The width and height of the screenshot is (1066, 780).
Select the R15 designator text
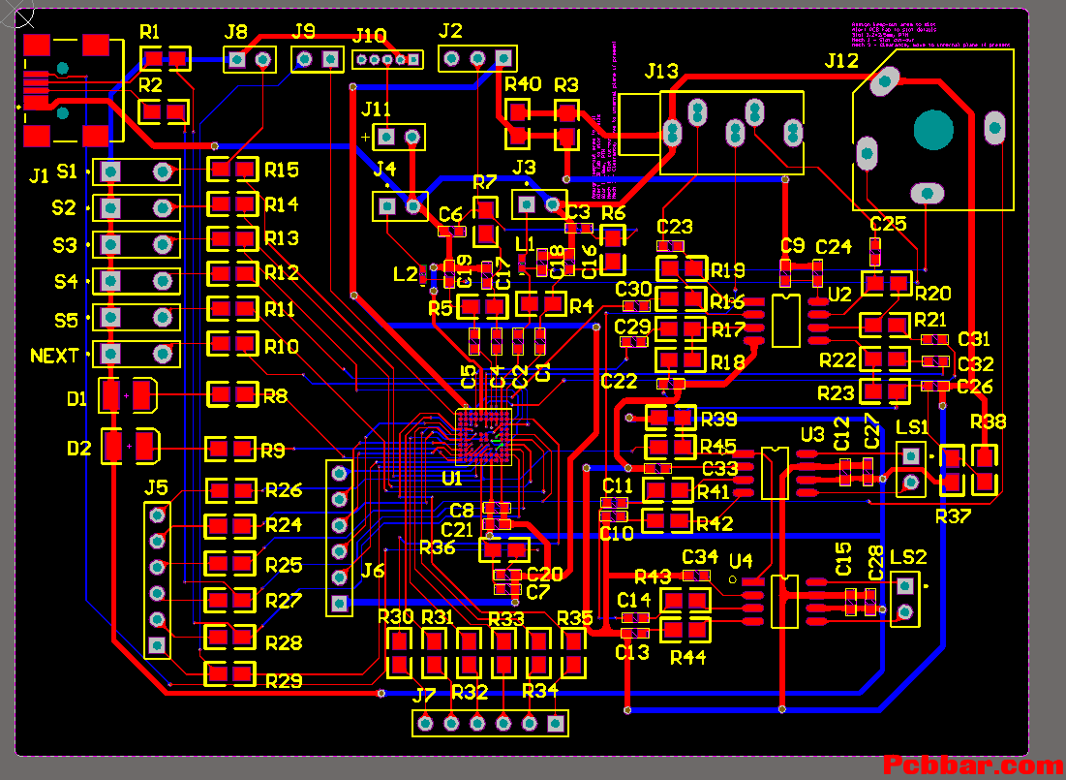click(x=282, y=171)
